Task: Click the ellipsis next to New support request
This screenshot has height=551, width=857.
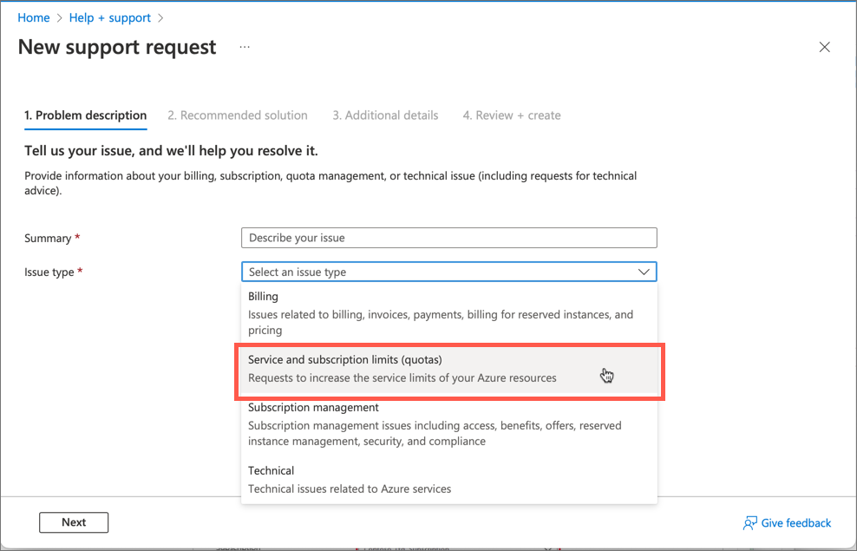Action: 244,48
